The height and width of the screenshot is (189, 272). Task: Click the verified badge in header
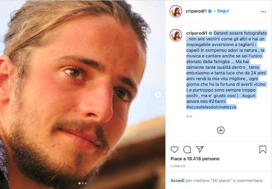(210, 11)
